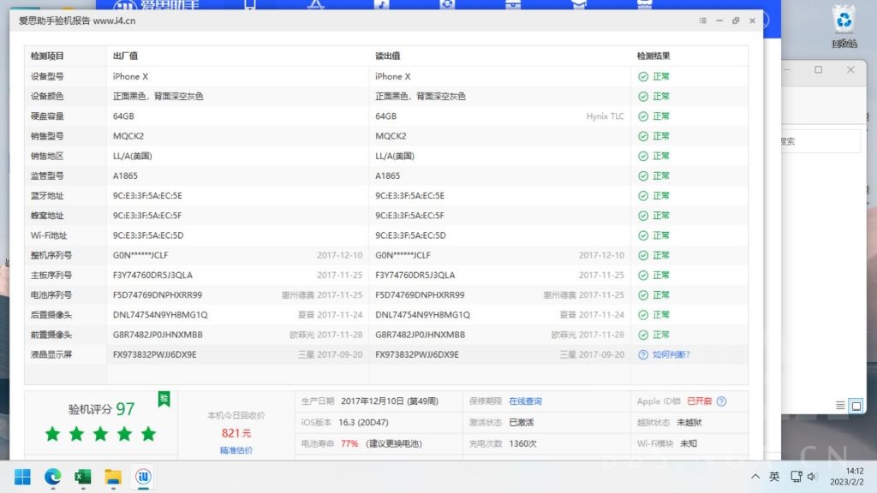Viewport: 877px width, 493px height.
Task: Open the 精准估价 price estimate link
Action: click(x=238, y=448)
